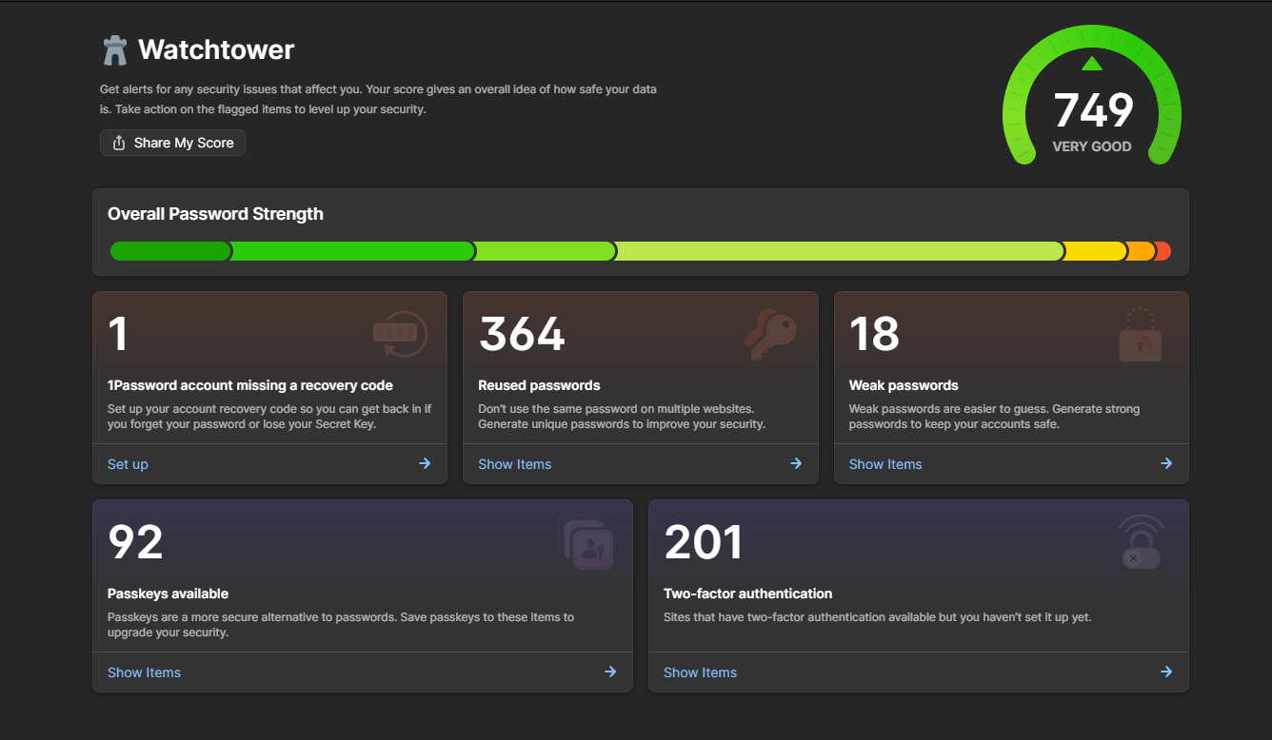Click the 'Weak passwords' card title
The width and height of the screenshot is (1272, 740).
pos(904,385)
